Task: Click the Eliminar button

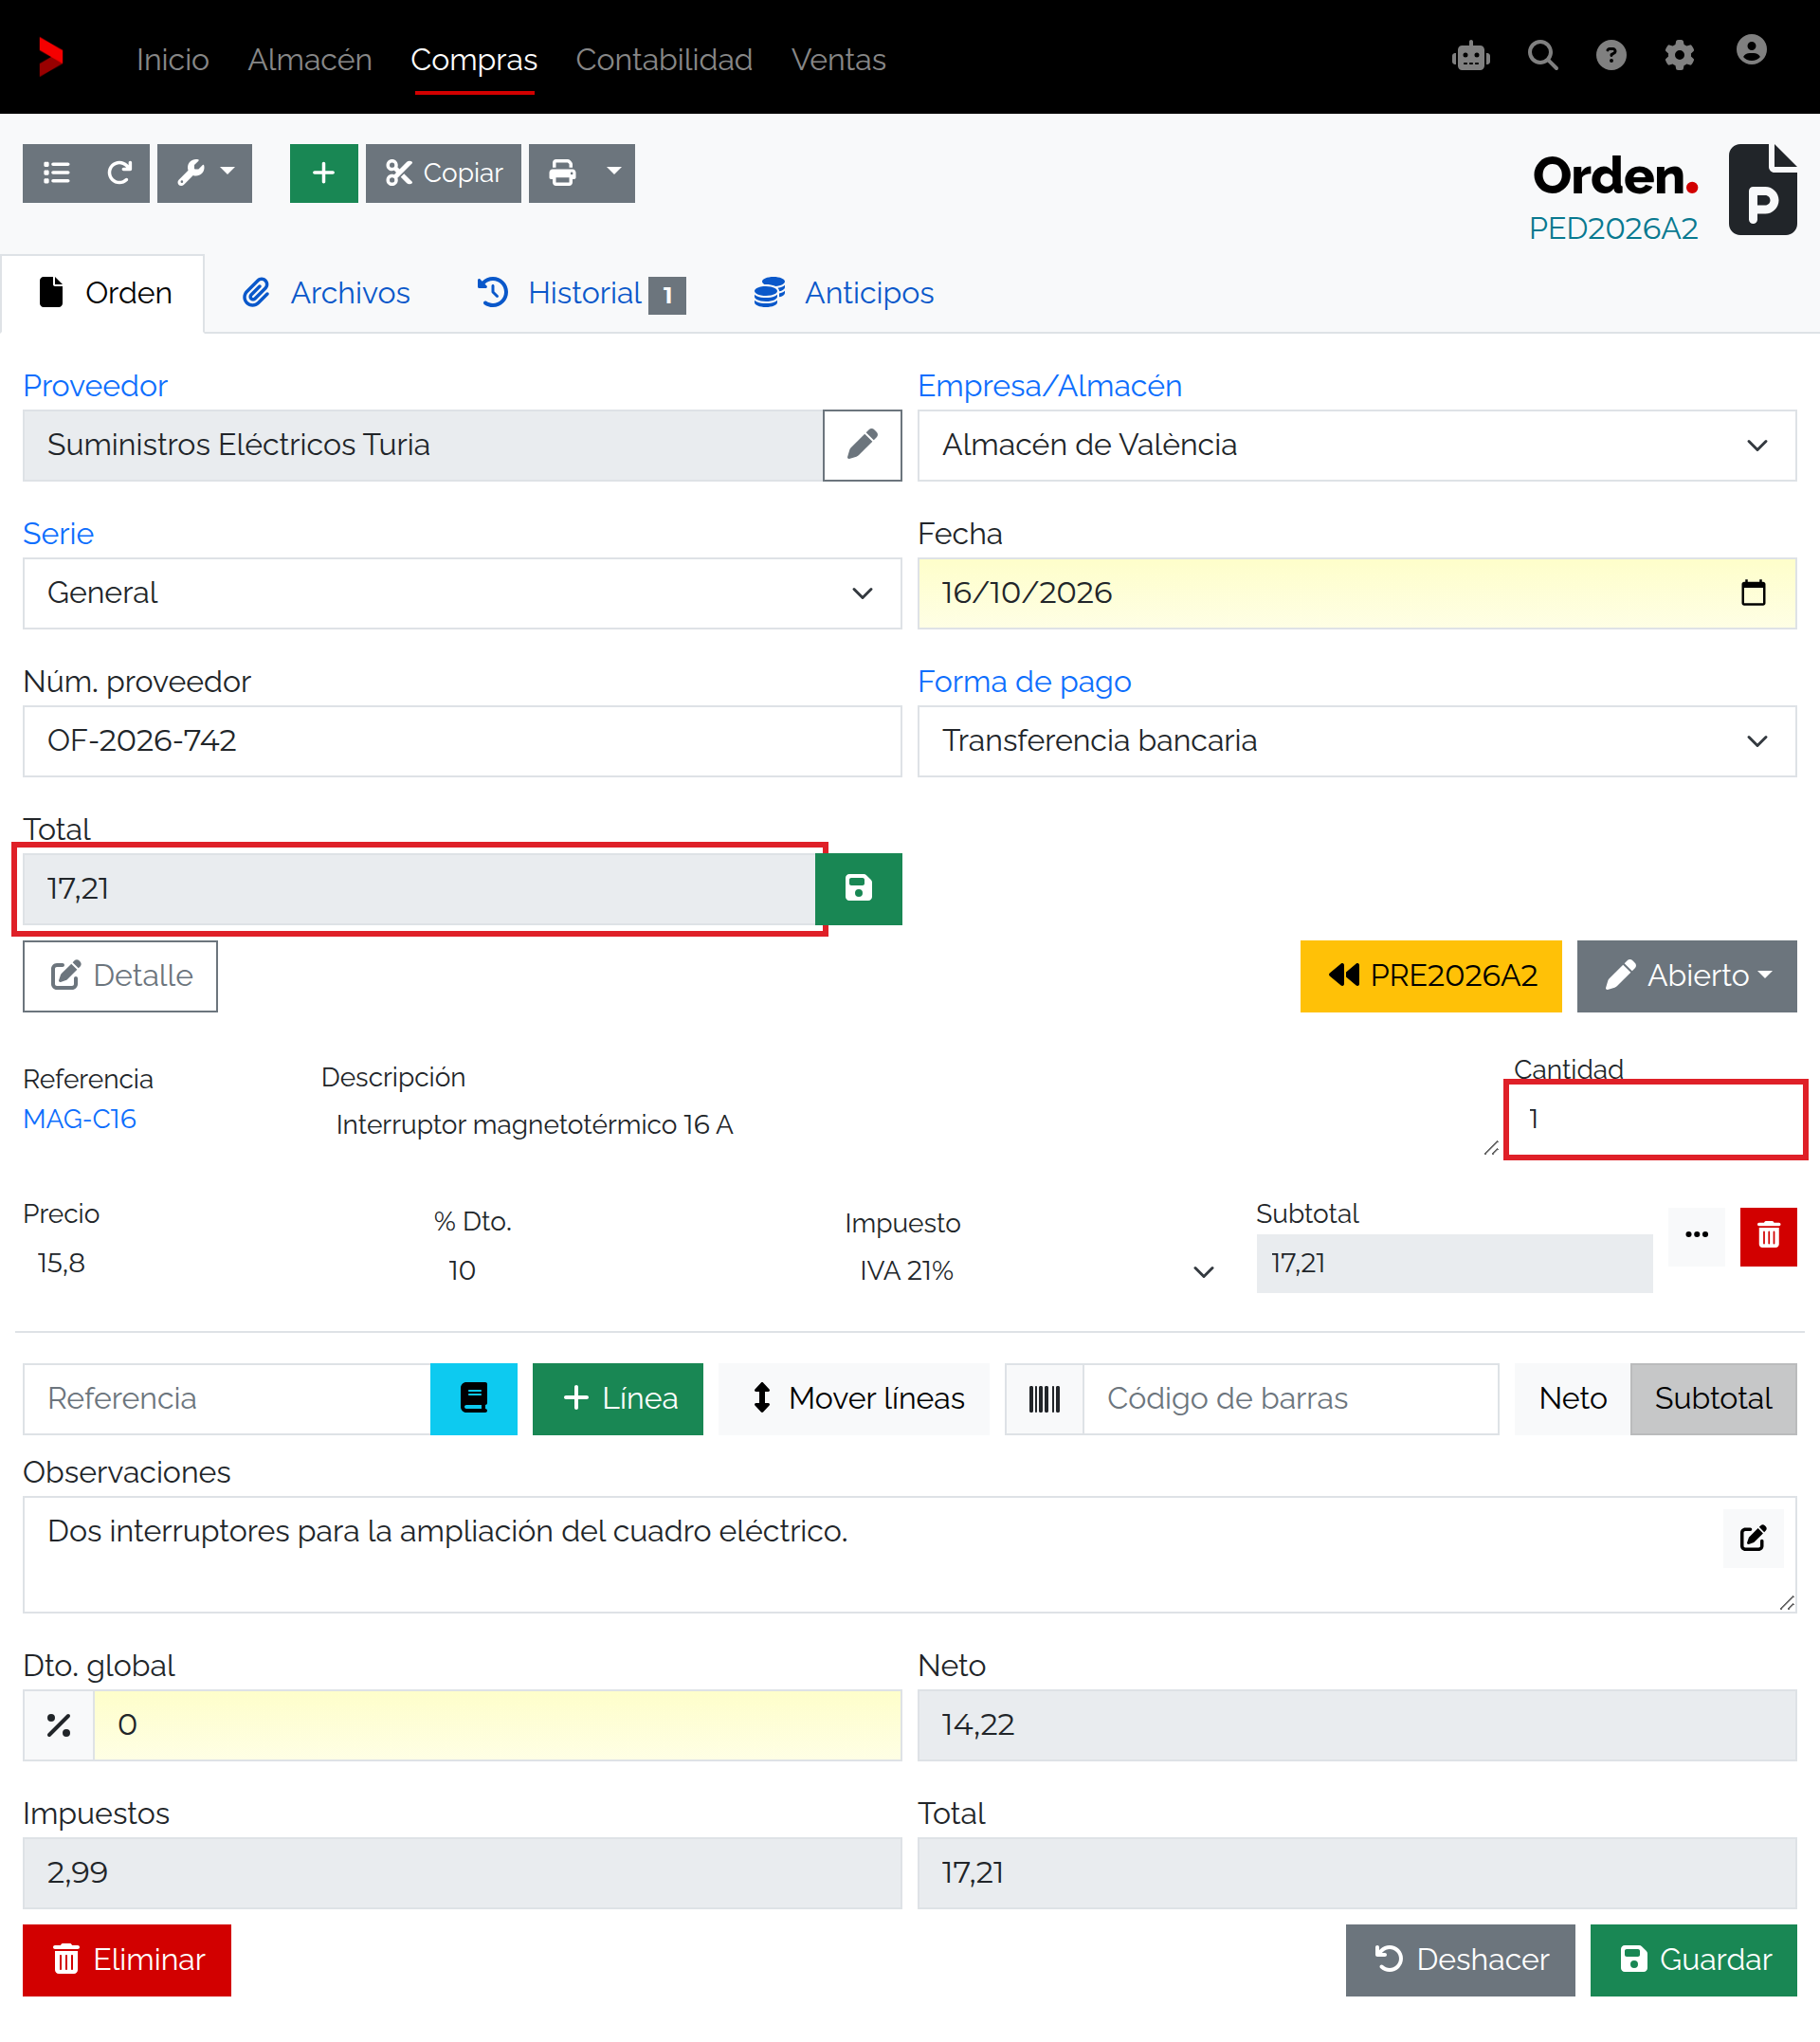Action: pos(127,1960)
